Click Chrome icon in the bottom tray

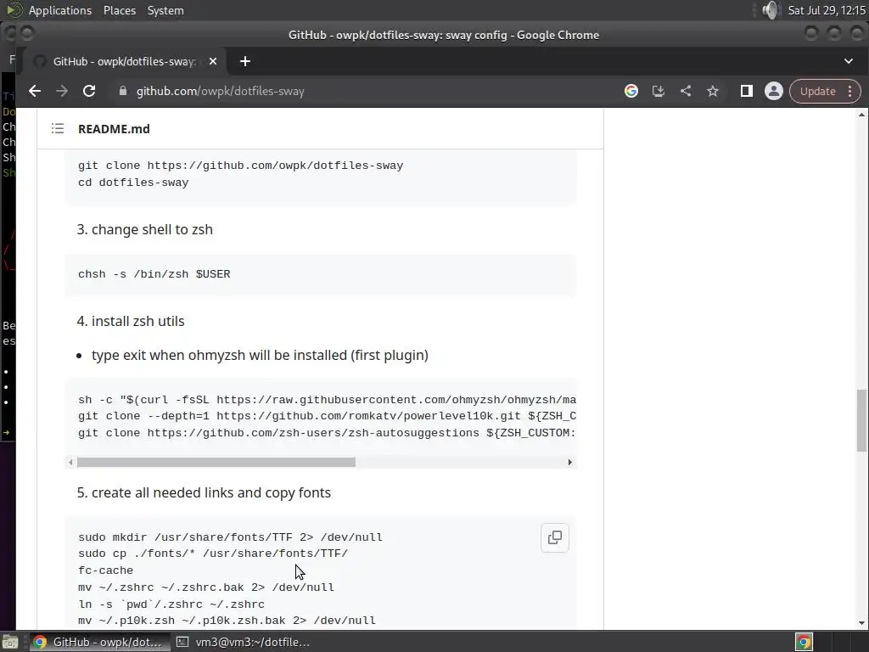pos(805,642)
